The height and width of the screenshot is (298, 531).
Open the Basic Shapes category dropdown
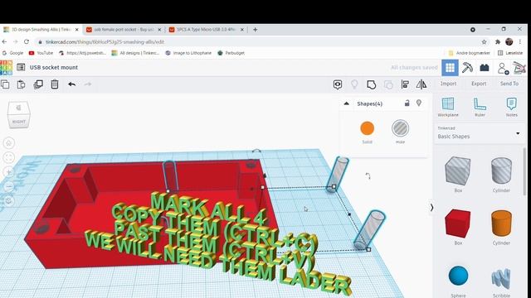pyautogui.click(x=479, y=133)
